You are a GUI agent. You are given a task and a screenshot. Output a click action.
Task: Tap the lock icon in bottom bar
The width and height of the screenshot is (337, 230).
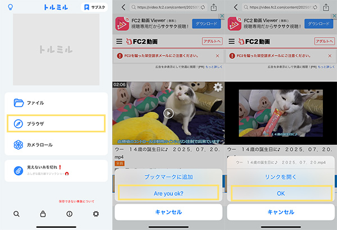click(43, 214)
